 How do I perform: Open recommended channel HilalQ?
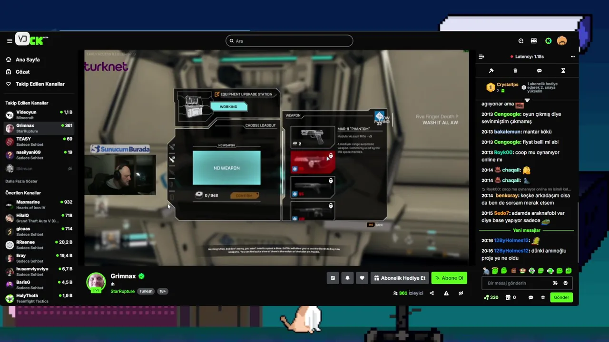coord(39,218)
